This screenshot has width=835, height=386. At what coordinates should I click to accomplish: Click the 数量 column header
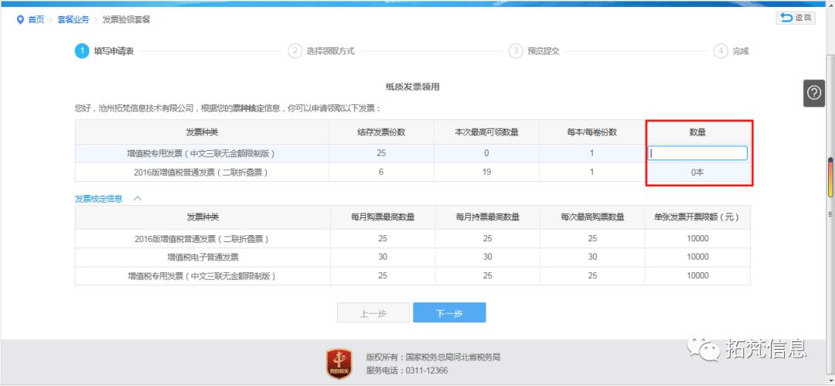[x=697, y=132]
